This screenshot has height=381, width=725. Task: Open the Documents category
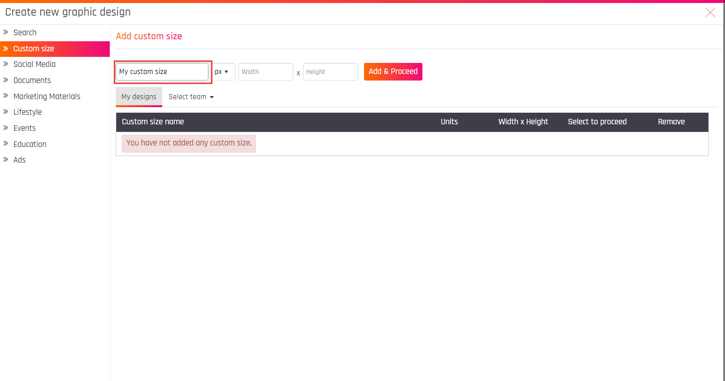(55, 81)
